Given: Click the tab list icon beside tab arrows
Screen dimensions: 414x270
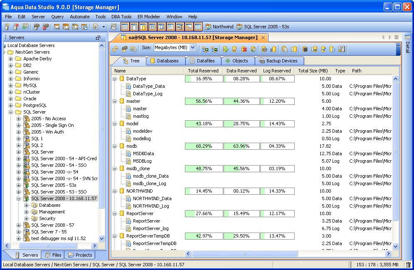Looking at the screenshot, I should pos(397,37).
